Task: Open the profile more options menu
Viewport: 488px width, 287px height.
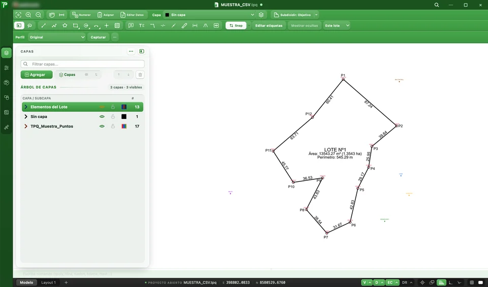Action: pos(115,37)
